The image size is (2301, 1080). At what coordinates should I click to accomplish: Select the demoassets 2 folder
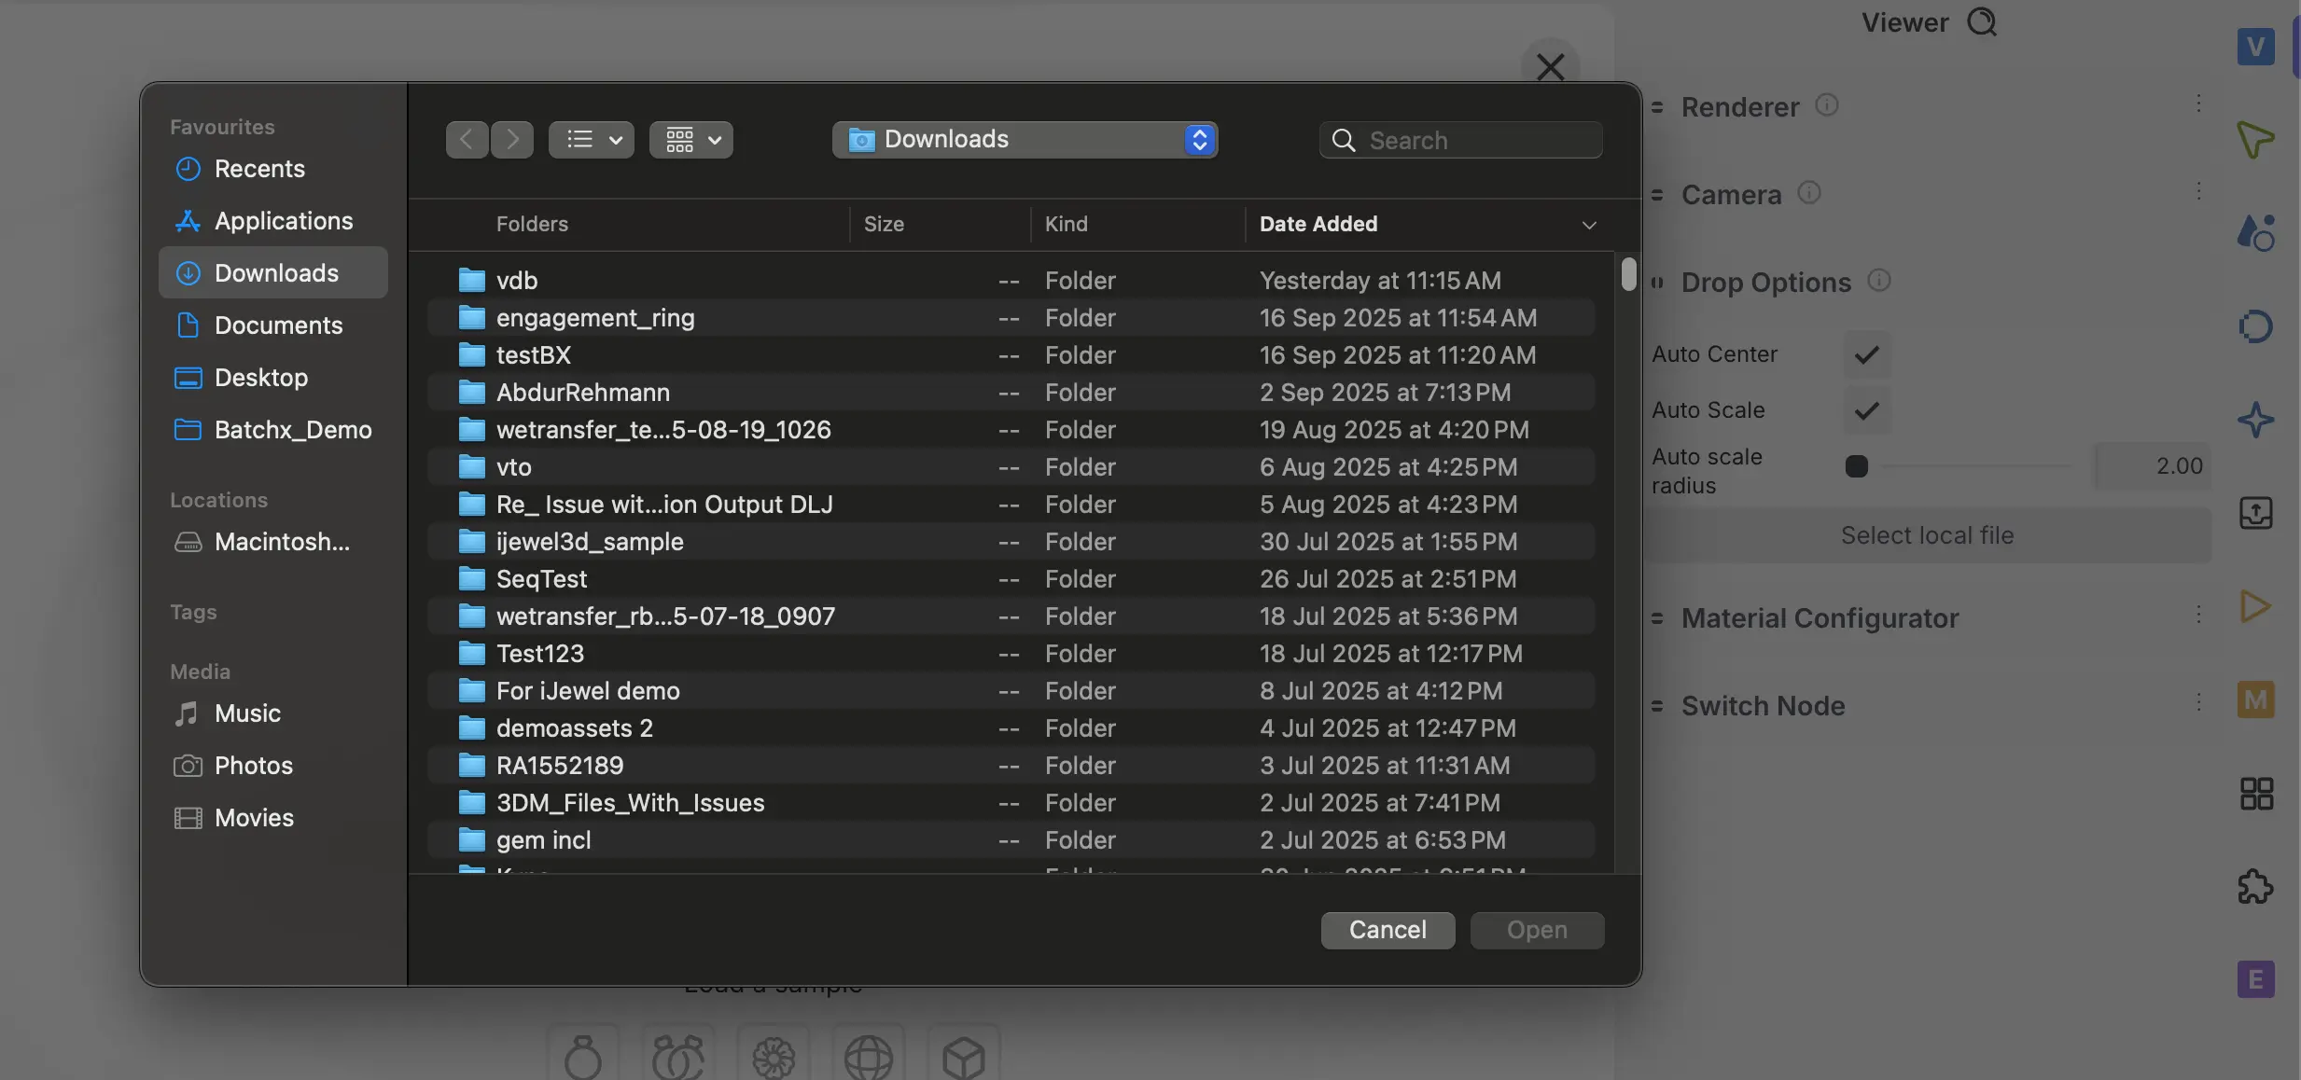coord(1011,728)
